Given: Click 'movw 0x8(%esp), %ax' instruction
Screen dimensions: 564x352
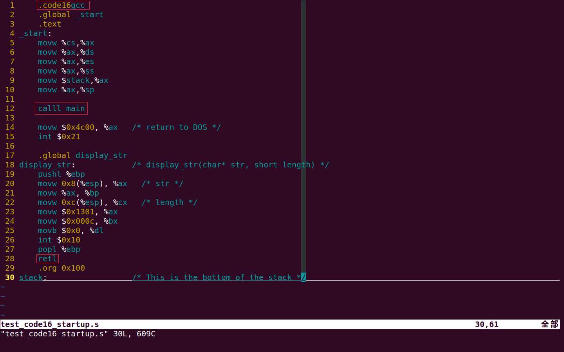Looking at the screenshot, I should (x=83, y=183).
